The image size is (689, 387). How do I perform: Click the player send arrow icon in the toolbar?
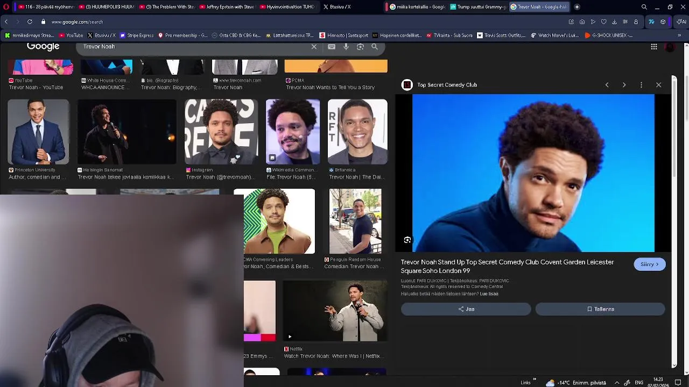click(593, 21)
